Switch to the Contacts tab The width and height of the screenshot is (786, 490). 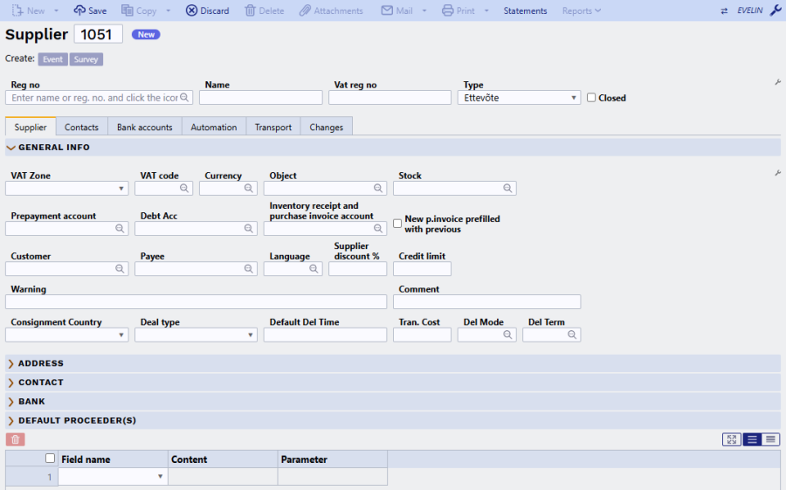pyautogui.click(x=82, y=128)
